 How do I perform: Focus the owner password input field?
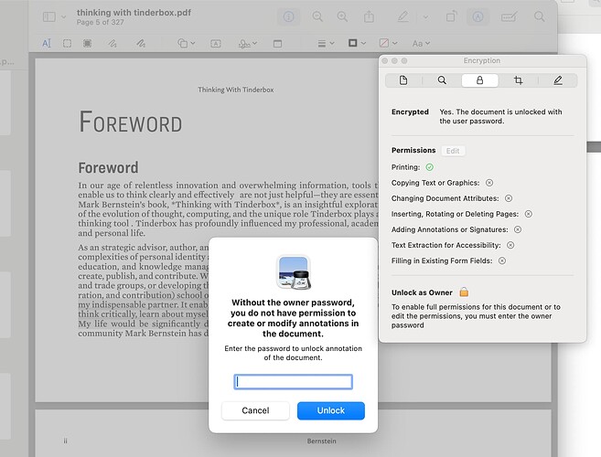pyautogui.click(x=294, y=381)
